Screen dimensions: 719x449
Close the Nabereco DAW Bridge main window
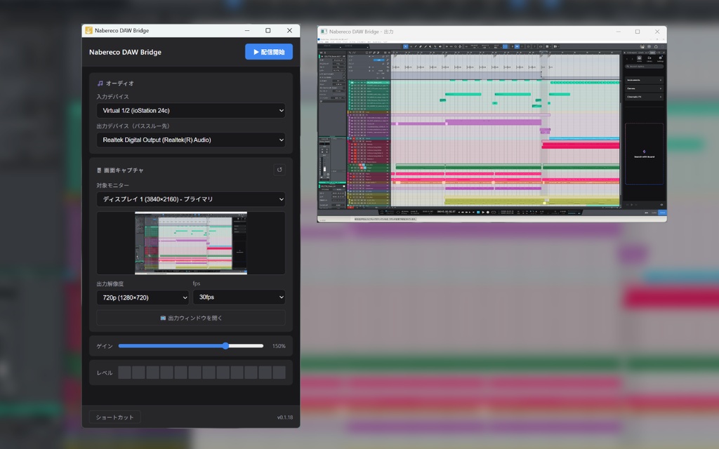289,30
